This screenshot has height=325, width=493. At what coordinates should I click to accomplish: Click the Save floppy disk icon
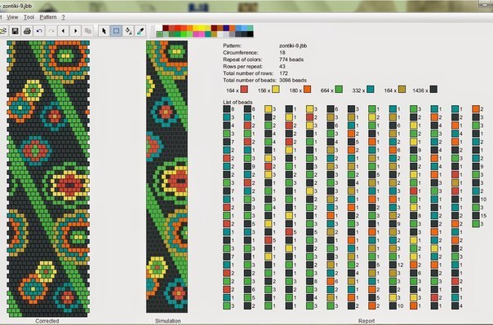tap(15, 31)
